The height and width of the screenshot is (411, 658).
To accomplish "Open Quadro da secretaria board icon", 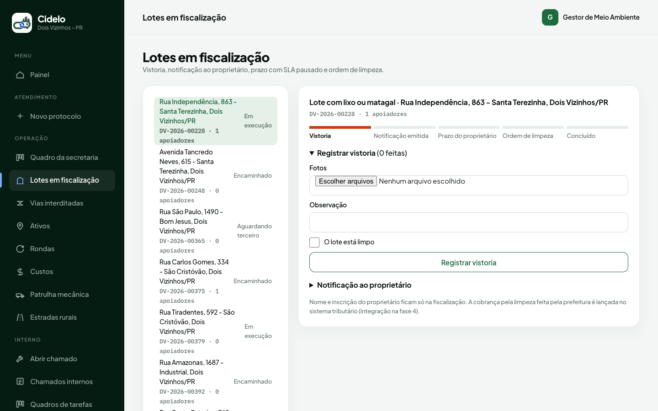I will (20, 157).
